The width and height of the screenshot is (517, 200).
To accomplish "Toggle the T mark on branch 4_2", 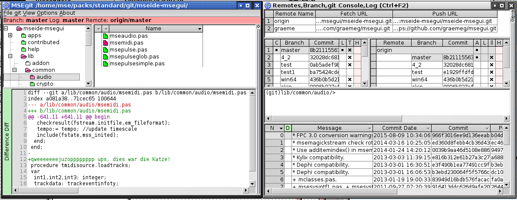I will [350, 58].
